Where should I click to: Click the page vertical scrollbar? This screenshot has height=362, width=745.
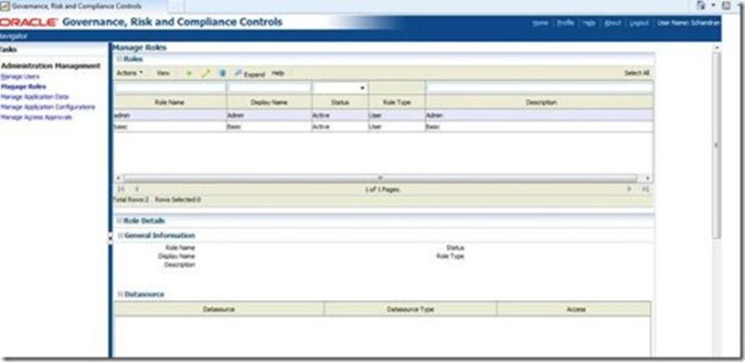click(717, 145)
